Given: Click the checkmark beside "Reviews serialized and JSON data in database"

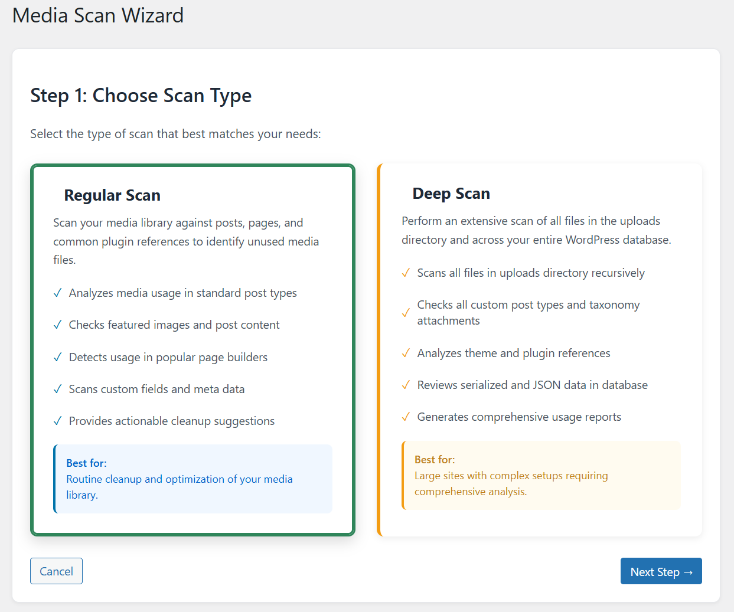Looking at the screenshot, I should [x=406, y=385].
